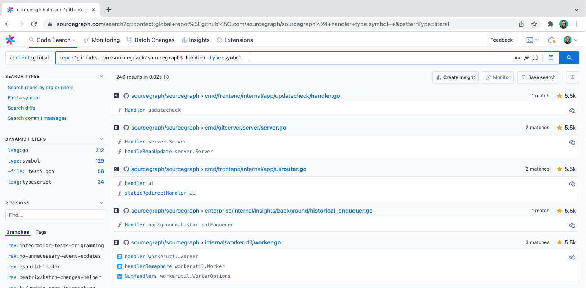Image resolution: width=586 pixels, height=288 pixels.
Task: Open the context:global selector
Action: coord(30,58)
